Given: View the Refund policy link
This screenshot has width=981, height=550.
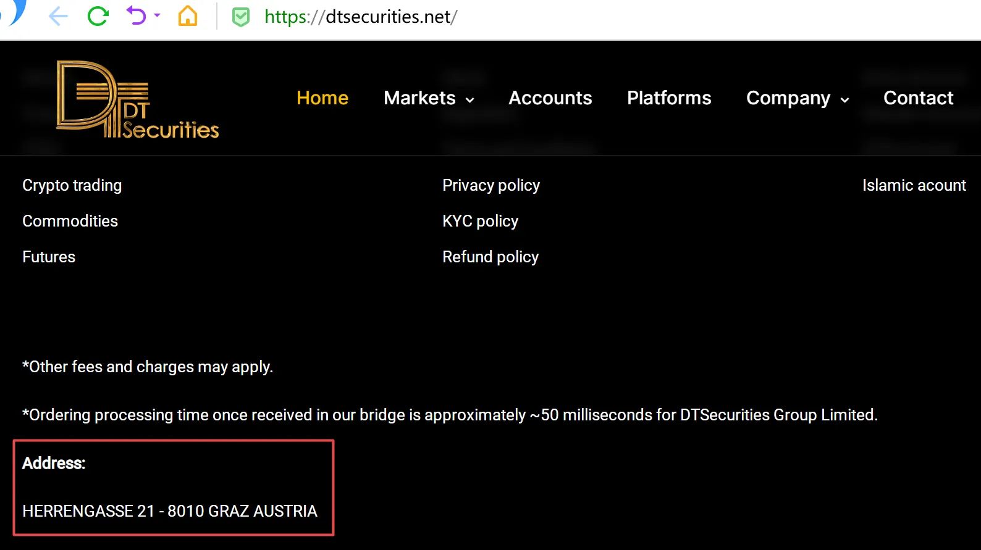Looking at the screenshot, I should tap(490, 257).
